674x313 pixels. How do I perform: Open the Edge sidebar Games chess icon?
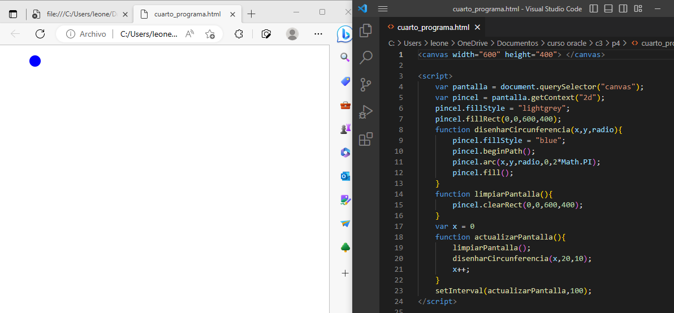pos(345,129)
